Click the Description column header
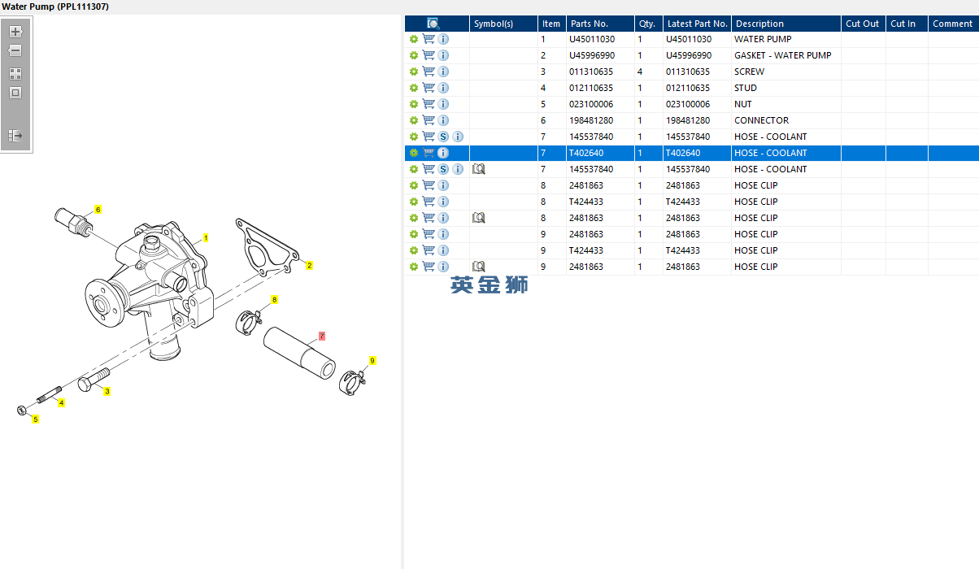 tap(759, 24)
